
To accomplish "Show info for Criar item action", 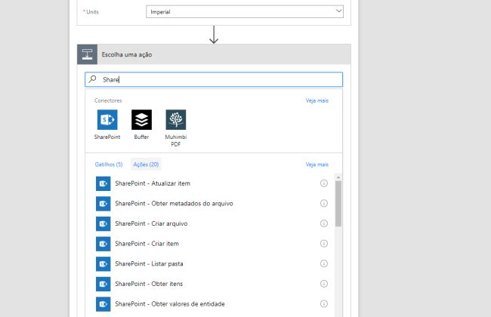I will pos(324,244).
